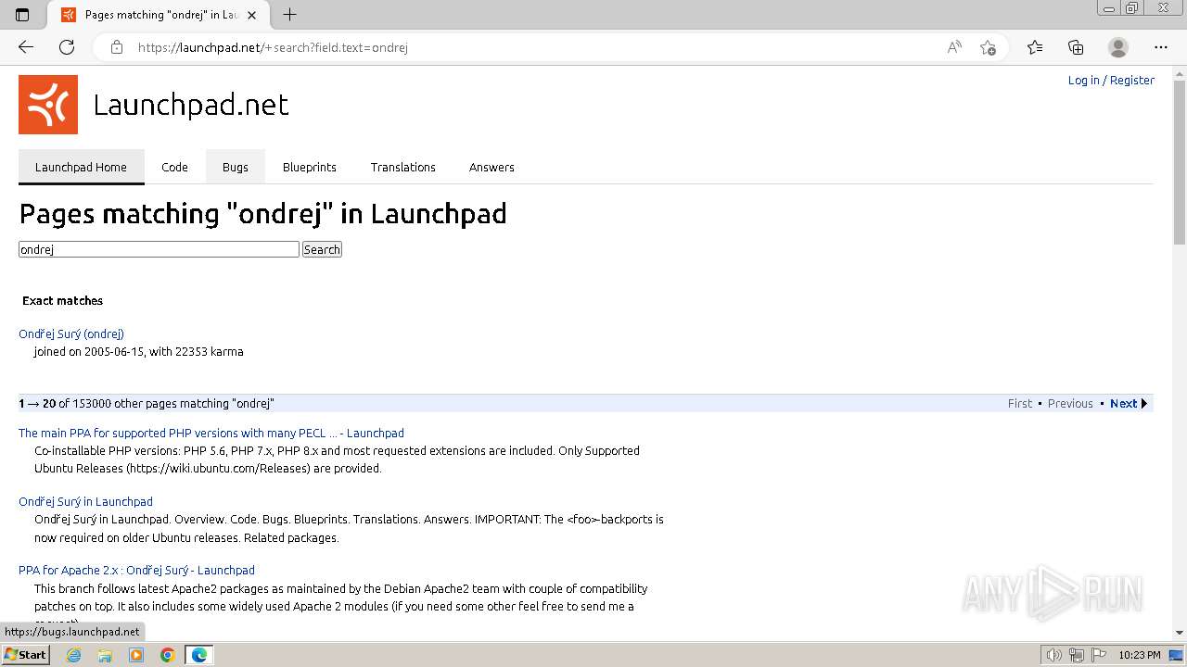Click the network tray icon
The image size is (1187, 667).
pos(1077,655)
